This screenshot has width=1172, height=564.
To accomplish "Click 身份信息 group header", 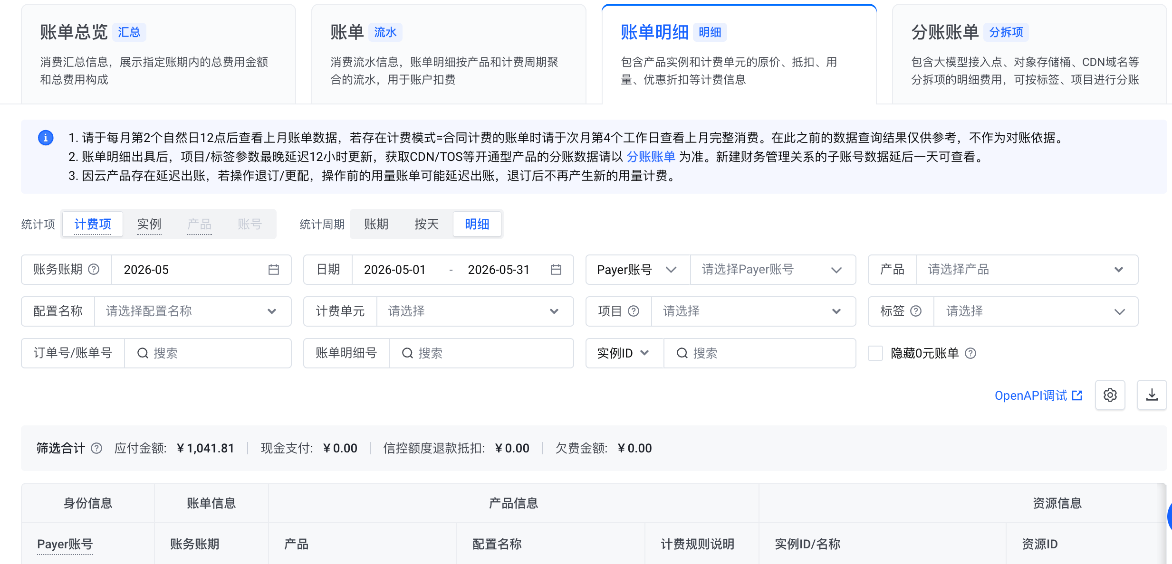I will pos(88,503).
